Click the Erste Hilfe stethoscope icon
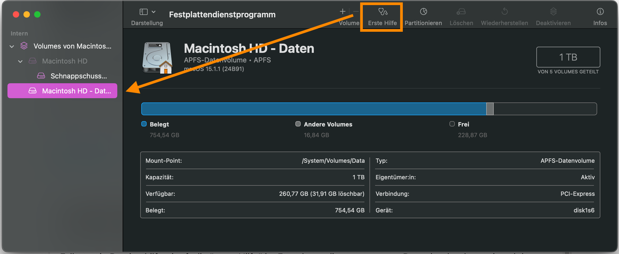 coord(383,12)
